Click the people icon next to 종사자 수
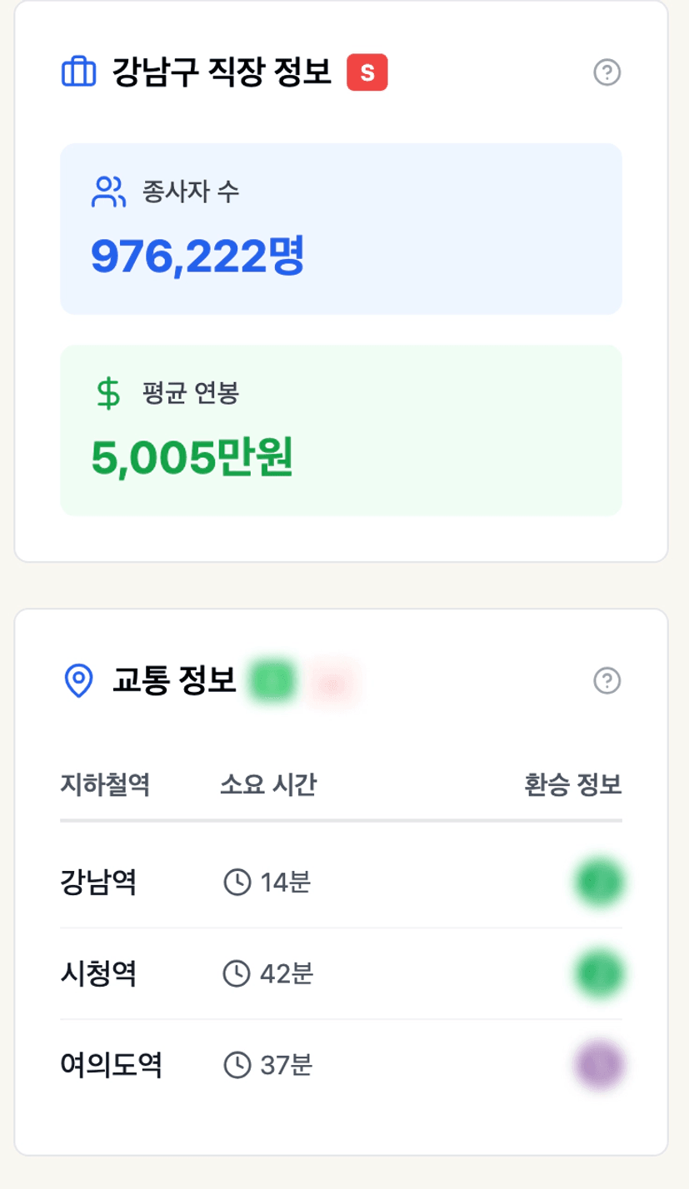The height and width of the screenshot is (1189, 689). [x=107, y=192]
